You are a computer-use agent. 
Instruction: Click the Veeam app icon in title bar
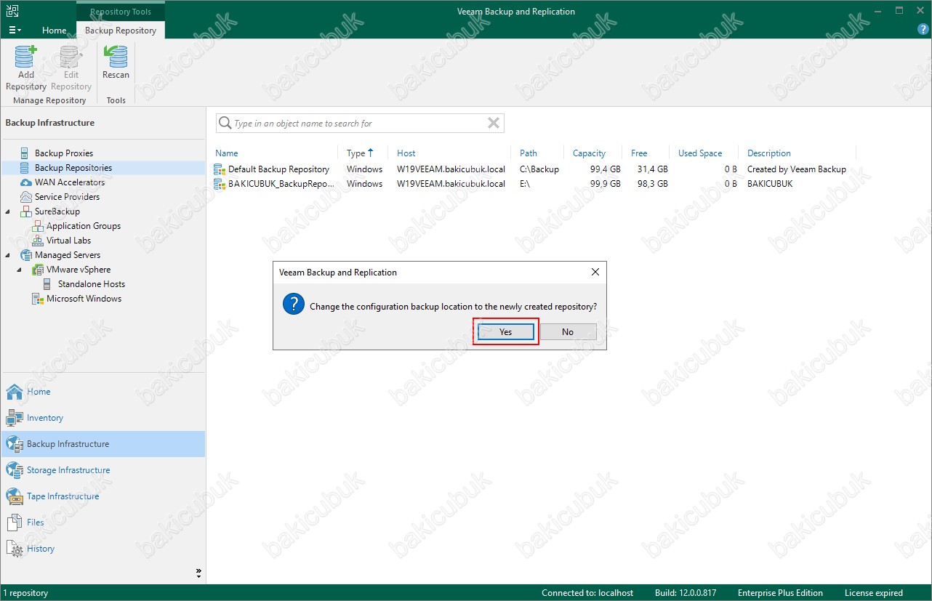point(12,10)
